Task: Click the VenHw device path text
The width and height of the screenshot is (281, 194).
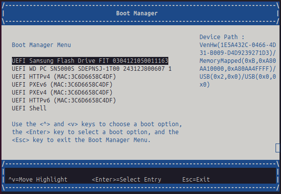Action: point(238,49)
